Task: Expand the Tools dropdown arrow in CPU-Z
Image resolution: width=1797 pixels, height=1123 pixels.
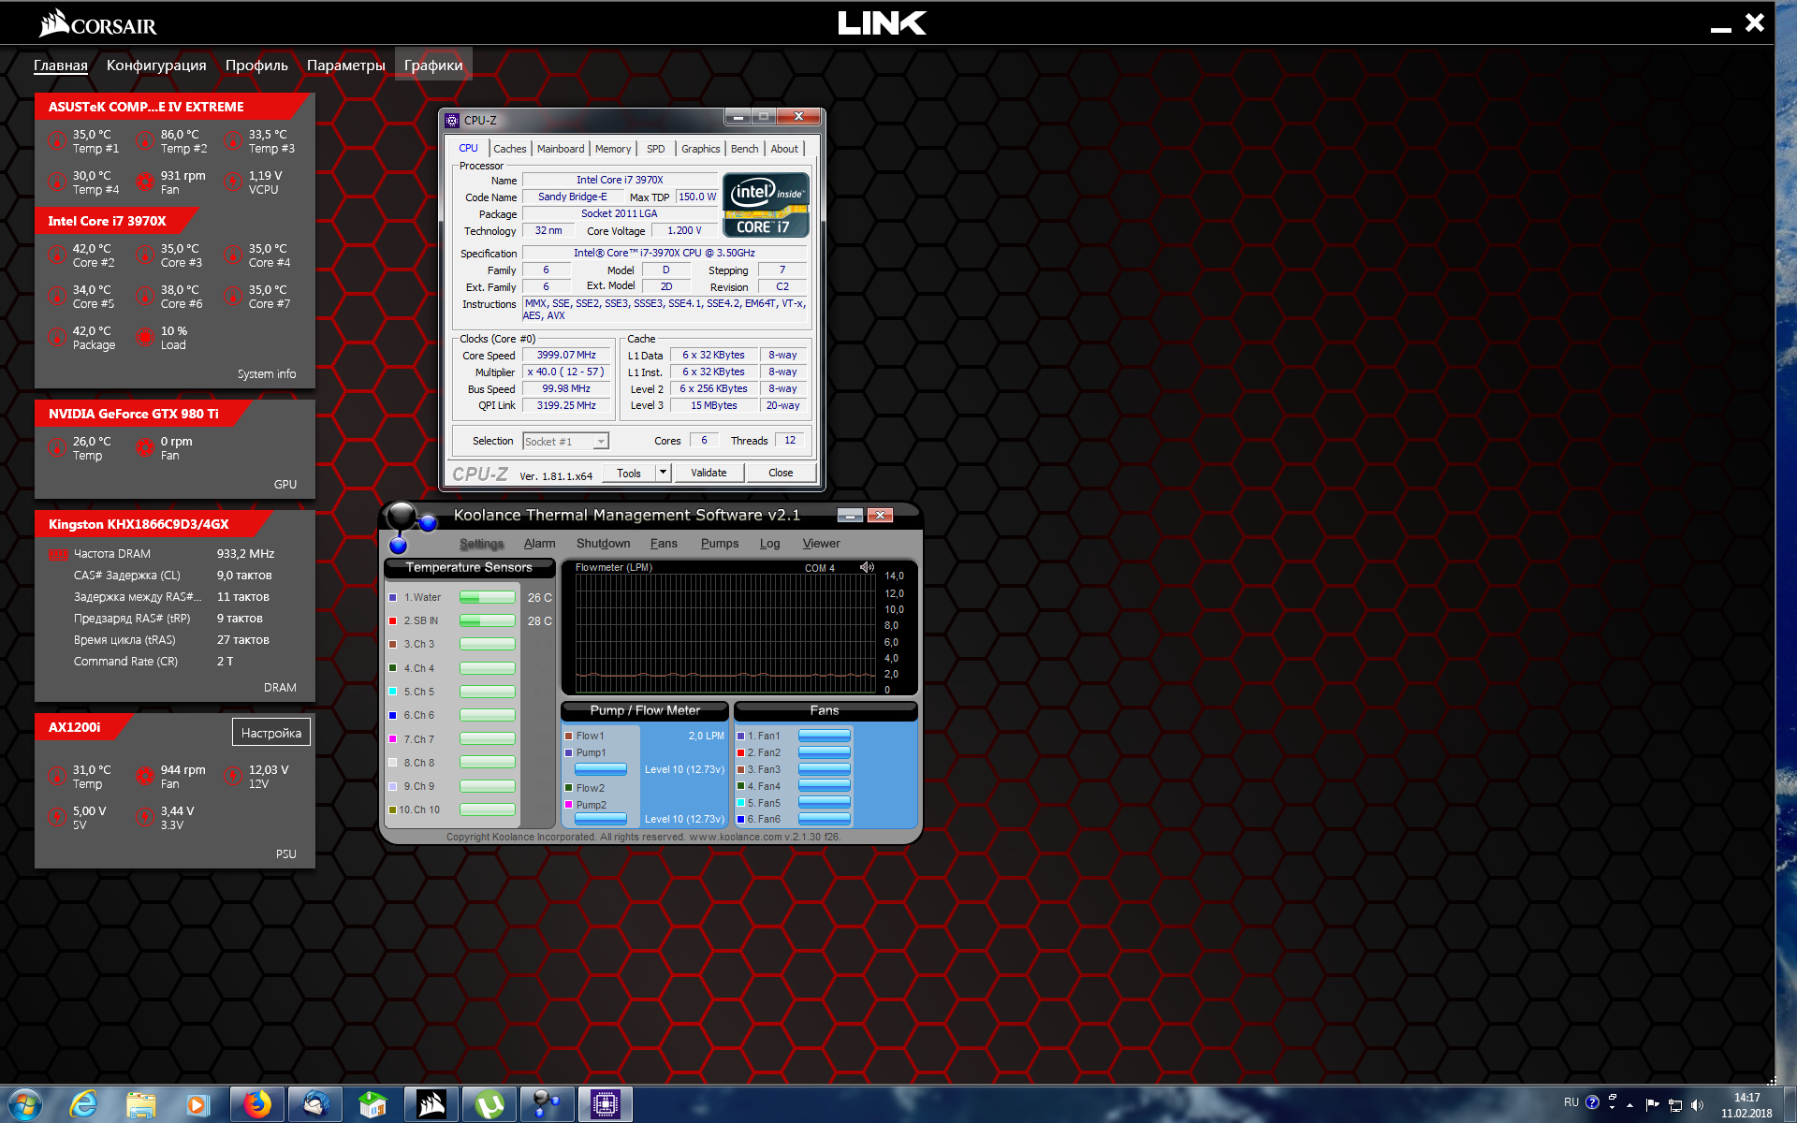Action: tap(663, 473)
